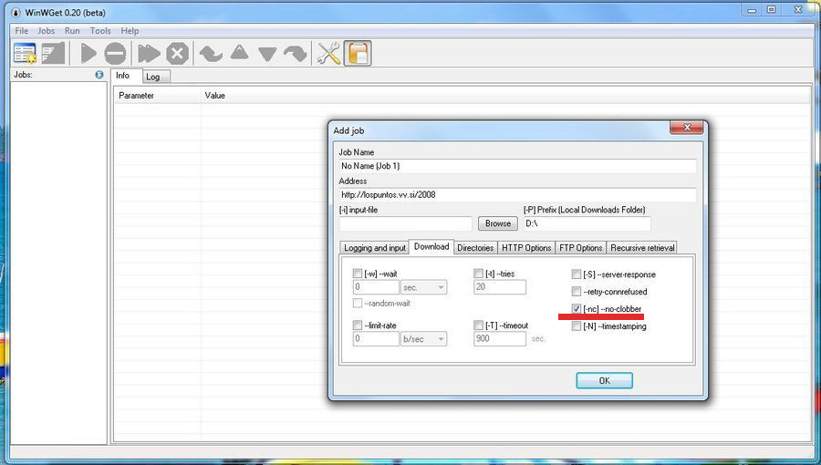Open the Tools menu
This screenshot has height=465, width=821.
(x=100, y=31)
